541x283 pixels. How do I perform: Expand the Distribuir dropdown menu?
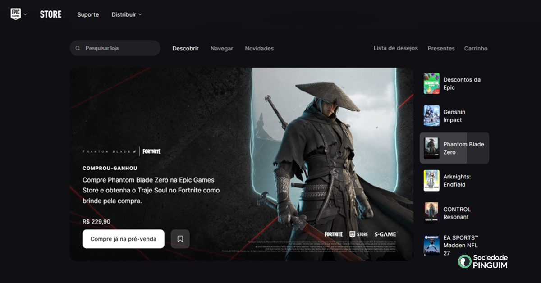[x=127, y=14]
